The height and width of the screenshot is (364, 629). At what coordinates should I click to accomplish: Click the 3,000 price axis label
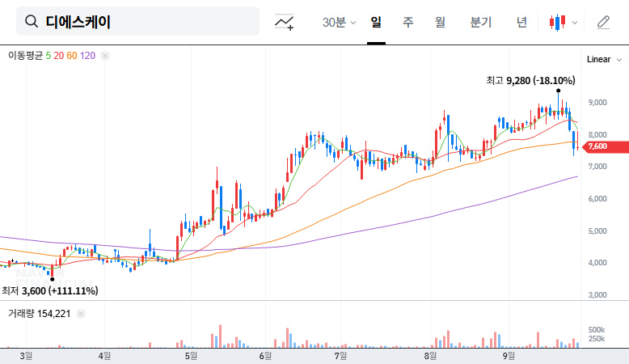pyautogui.click(x=597, y=295)
